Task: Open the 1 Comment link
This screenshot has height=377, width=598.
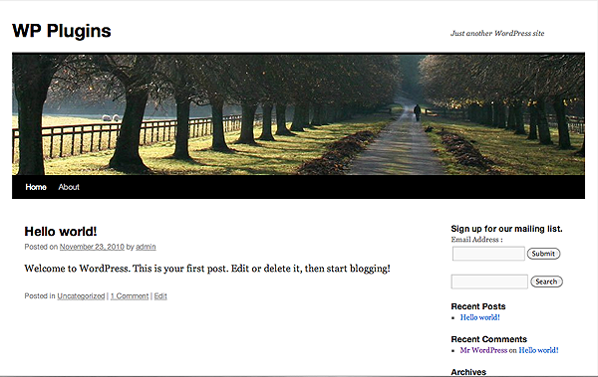Action: click(130, 295)
